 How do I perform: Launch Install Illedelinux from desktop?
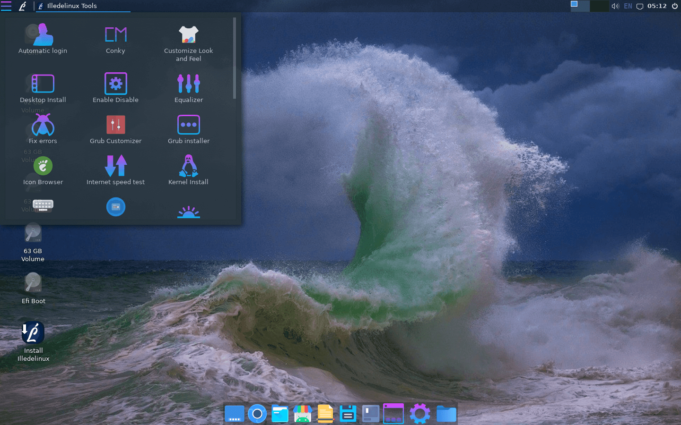pyautogui.click(x=33, y=341)
